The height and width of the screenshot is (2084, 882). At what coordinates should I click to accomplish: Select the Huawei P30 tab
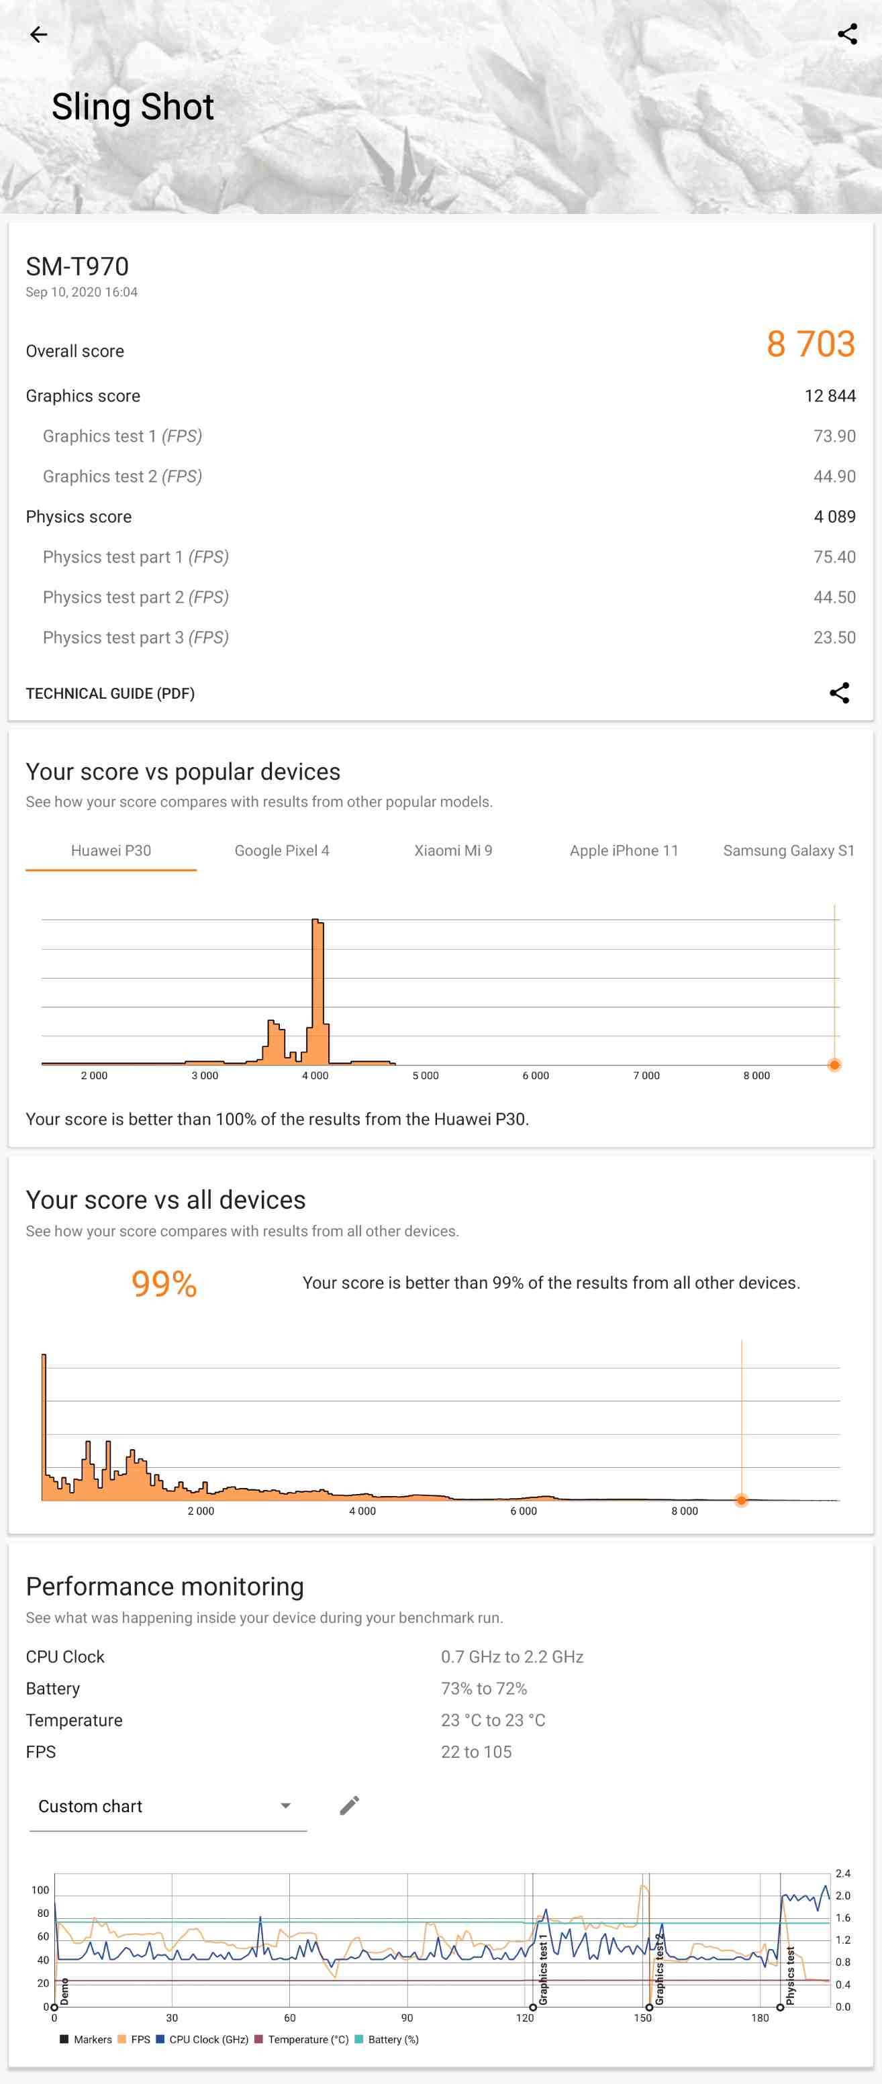pos(111,850)
